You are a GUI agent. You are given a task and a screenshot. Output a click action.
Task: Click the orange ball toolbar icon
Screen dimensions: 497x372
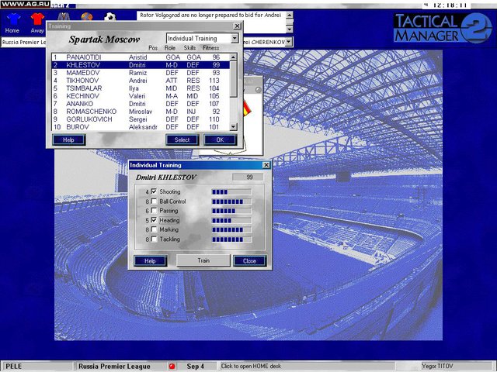tap(86, 17)
